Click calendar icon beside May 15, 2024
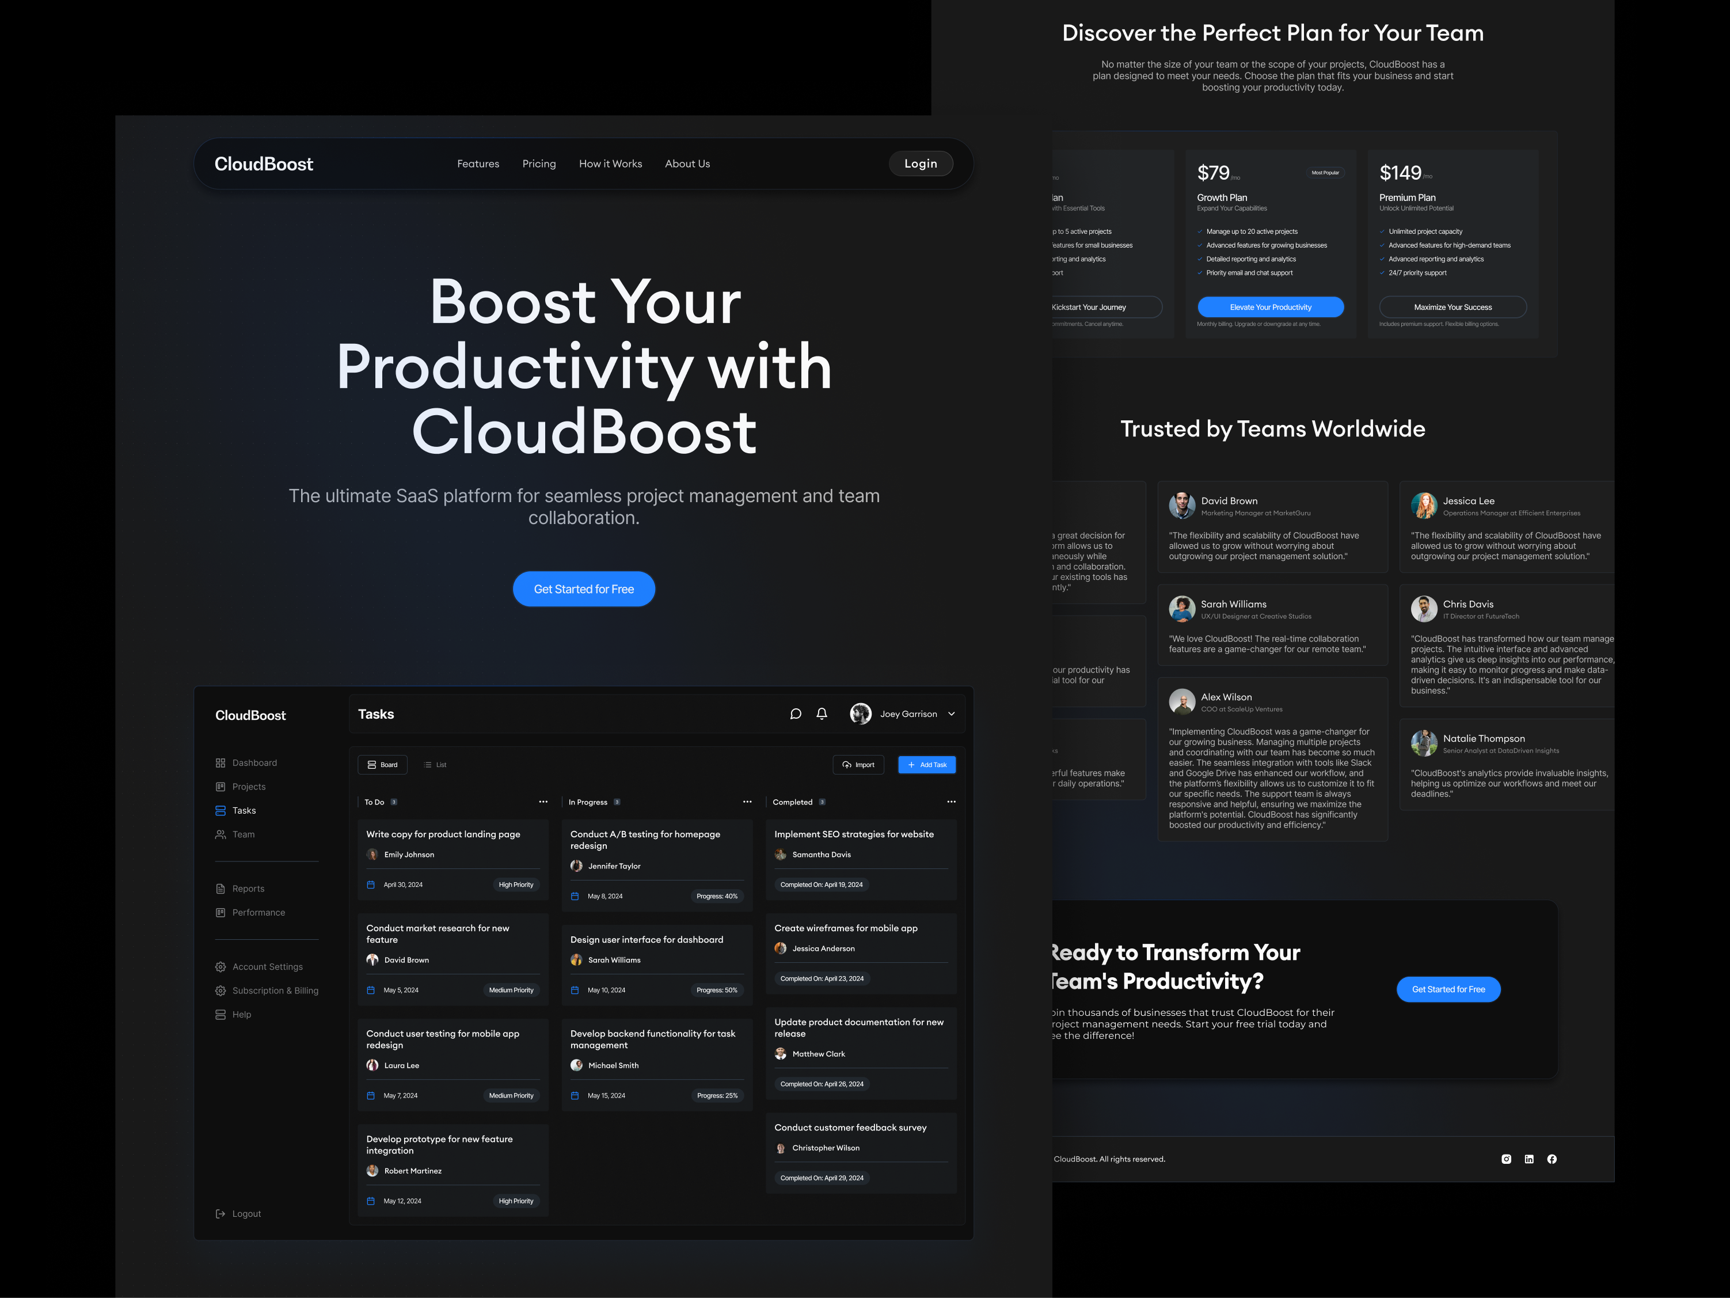This screenshot has height=1298, width=1730. coord(576,1095)
